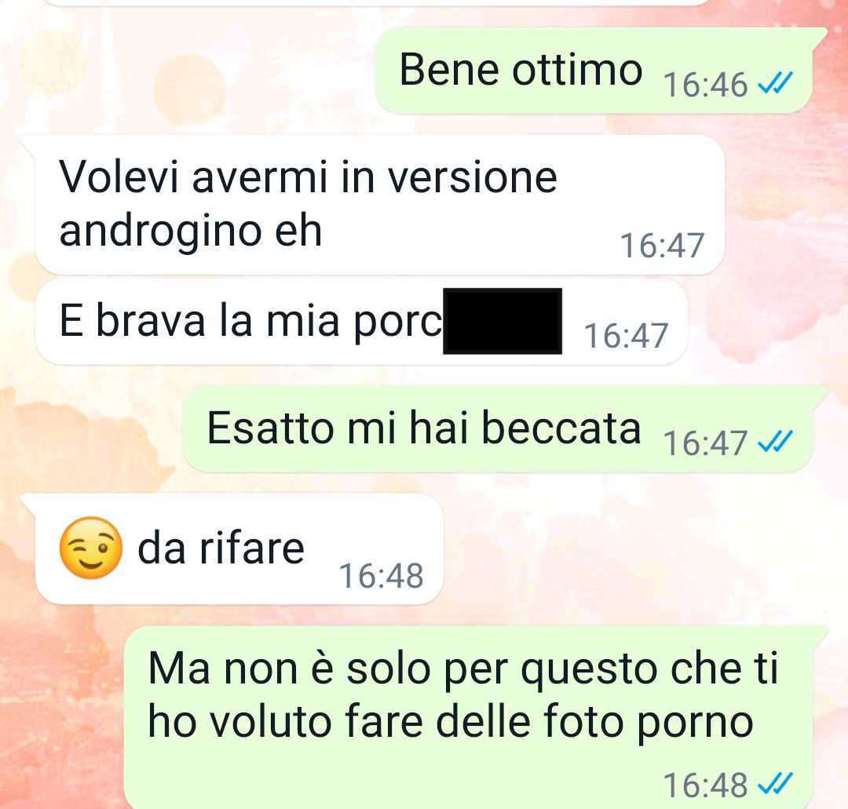Select the Bene ottimo message bubble
This screenshot has height=809, width=848.
point(600,71)
